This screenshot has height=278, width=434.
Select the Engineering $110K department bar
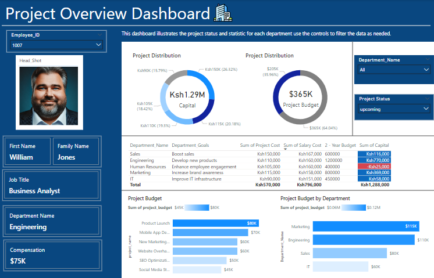(364, 240)
